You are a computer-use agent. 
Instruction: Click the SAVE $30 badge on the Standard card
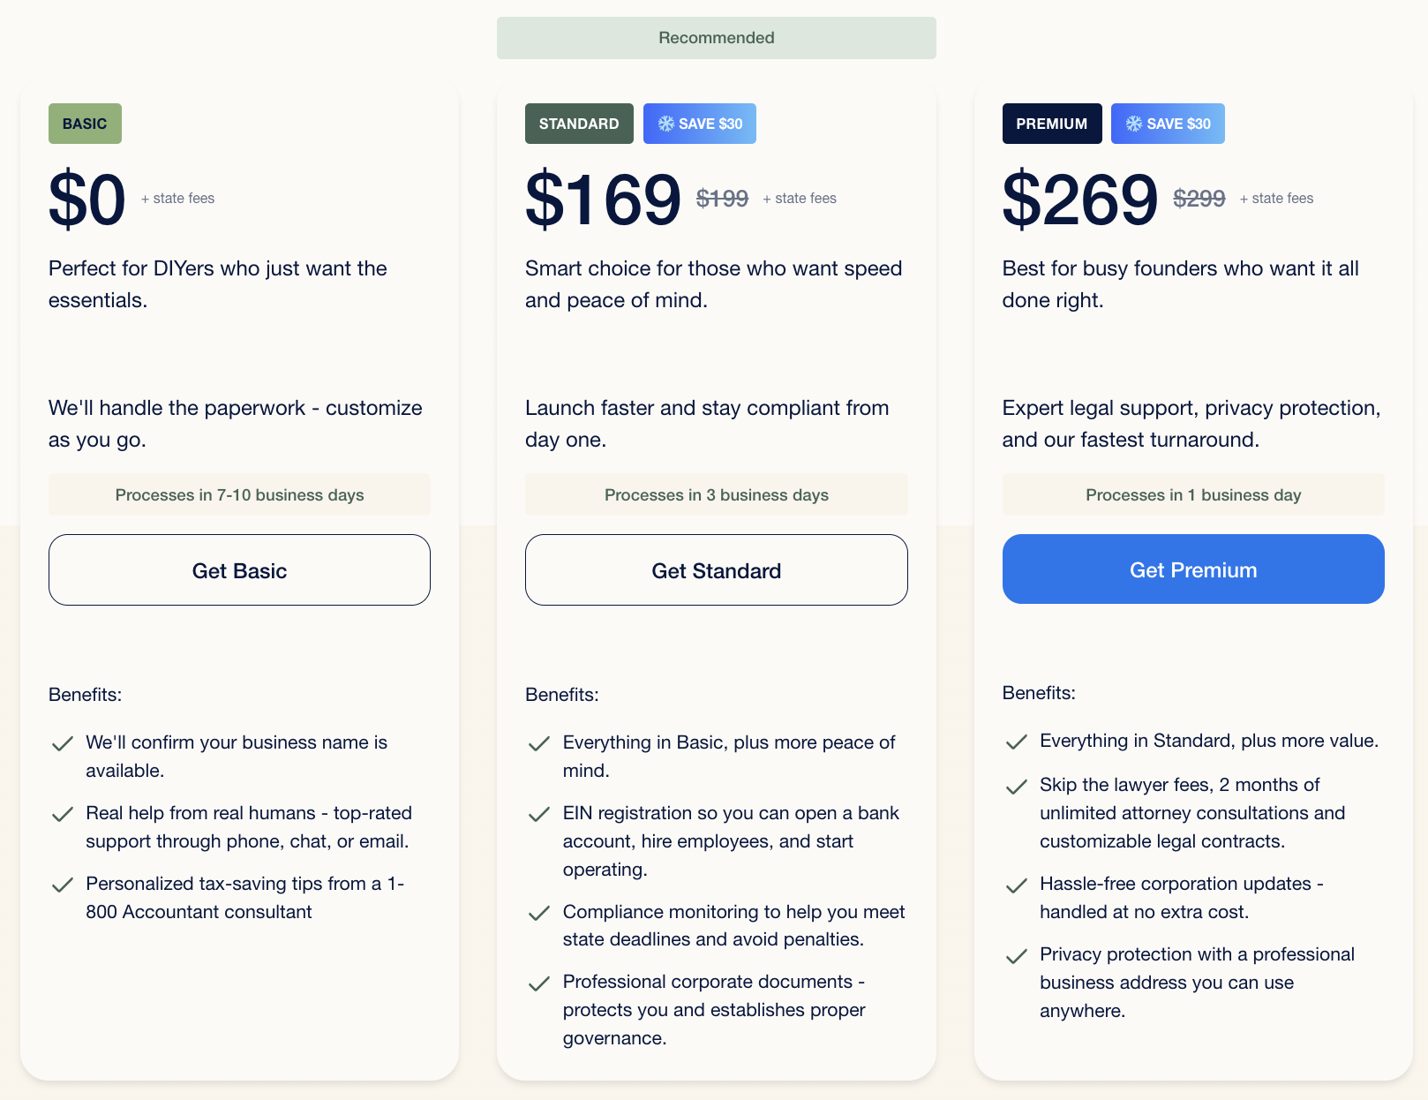coord(700,124)
